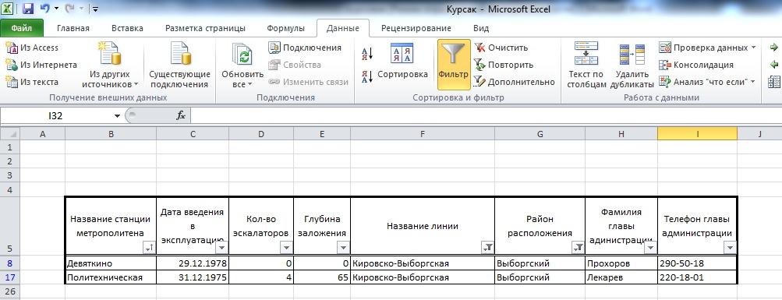Switch to the Вставка tab
Viewport: 782px width, 300px height.
tap(127, 28)
